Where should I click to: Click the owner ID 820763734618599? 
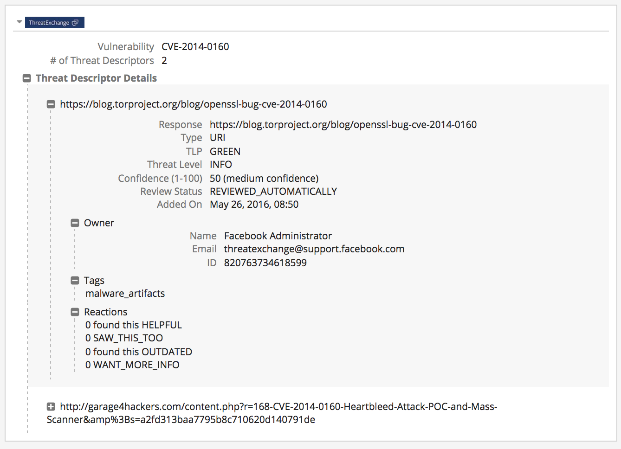tap(265, 263)
